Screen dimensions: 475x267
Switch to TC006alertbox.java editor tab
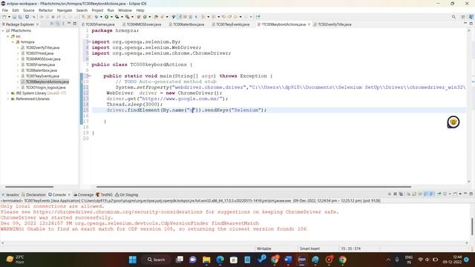point(189,24)
